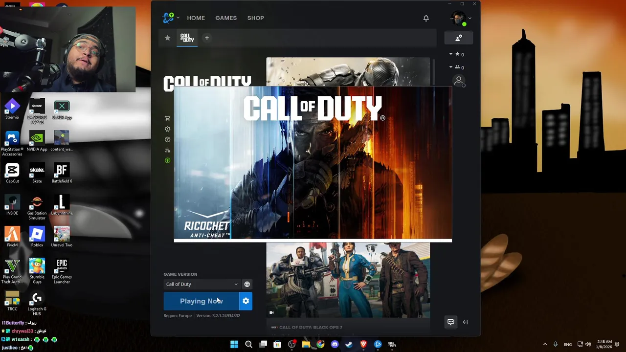This screenshot has width=626, height=352.
Task: Open the GAMES tab
Action: click(226, 18)
